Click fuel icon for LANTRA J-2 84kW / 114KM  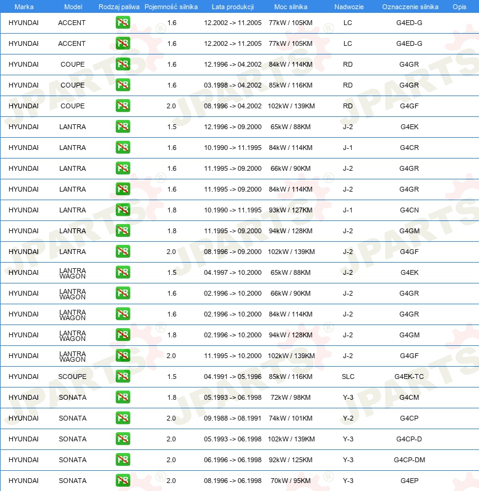[123, 189]
